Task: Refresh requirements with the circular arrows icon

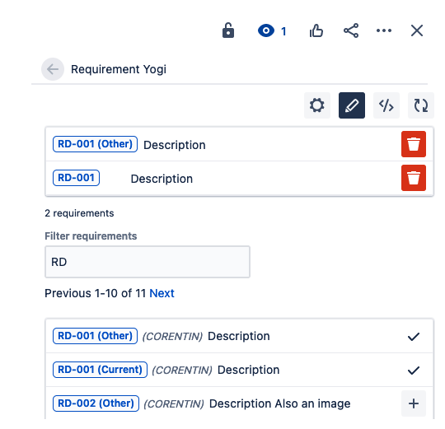Action: [x=421, y=105]
